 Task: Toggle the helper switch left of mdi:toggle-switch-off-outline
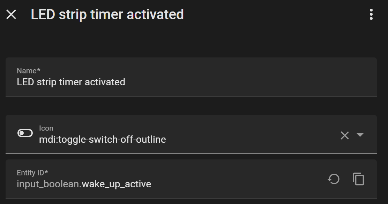(24, 133)
